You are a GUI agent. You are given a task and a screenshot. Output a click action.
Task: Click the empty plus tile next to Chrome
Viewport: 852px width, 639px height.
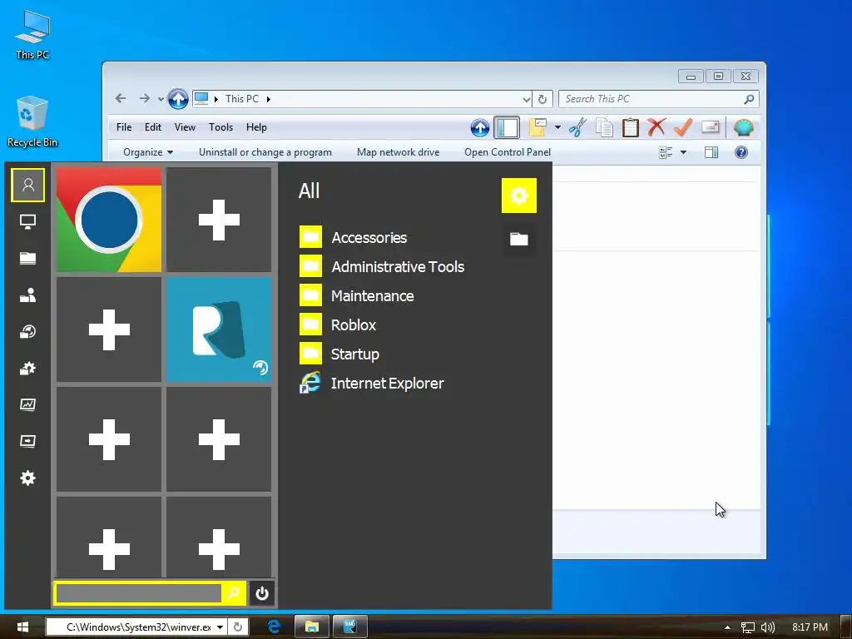coord(219,220)
